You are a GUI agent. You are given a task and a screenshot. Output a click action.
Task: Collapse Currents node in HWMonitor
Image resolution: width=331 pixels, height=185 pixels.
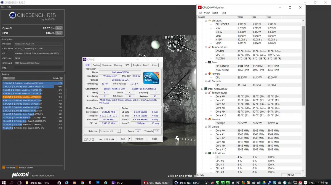point(206,81)
